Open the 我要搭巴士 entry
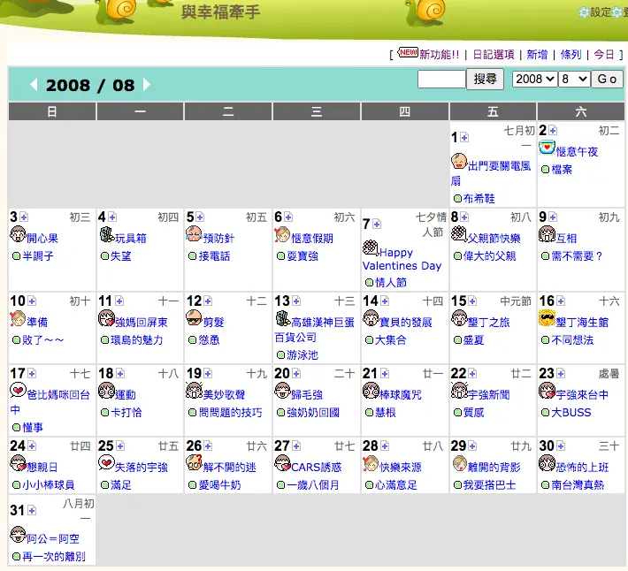 coord(489,485)
